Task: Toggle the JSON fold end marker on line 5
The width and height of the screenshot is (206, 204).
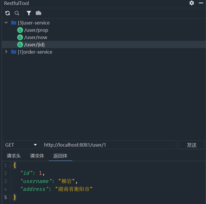Action: (11, 197)
